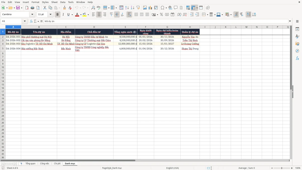Switch to Công việc sheet tab
Image resolution: width=302 pixels, height=170 pixels.
45,164
